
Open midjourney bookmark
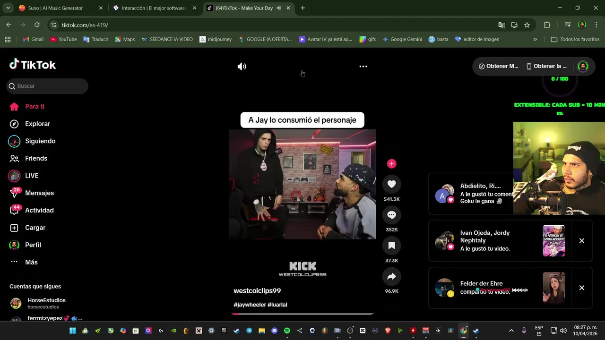[216, 39]
